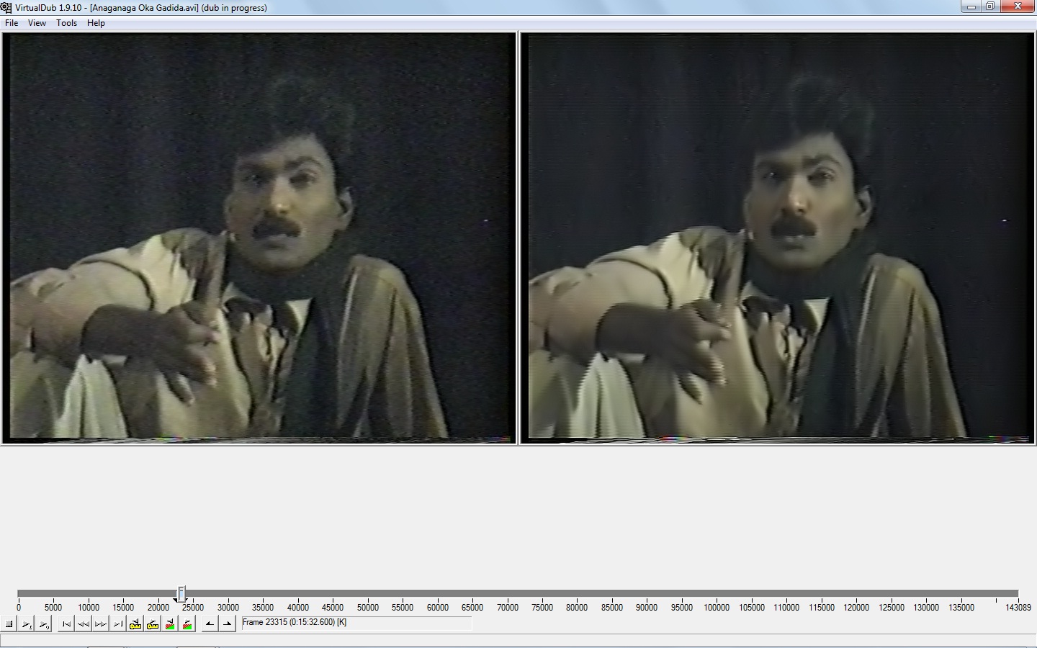
Task: Click the "143089" end frame label
Action: pyautogui.click(x=1018, y=608)
